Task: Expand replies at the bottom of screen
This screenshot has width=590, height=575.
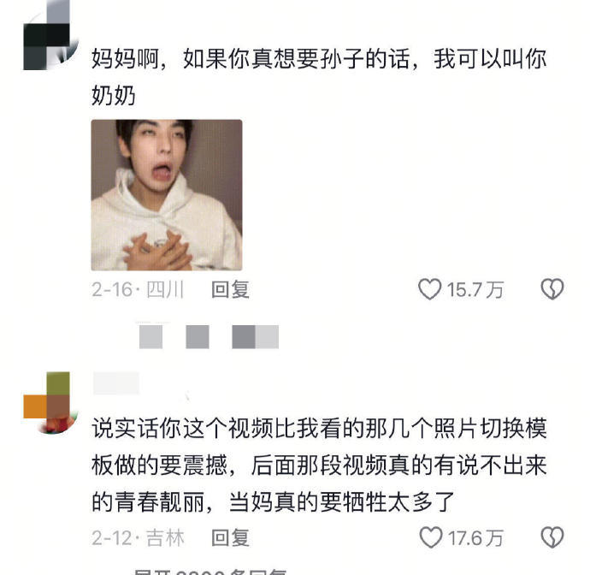Action: pos(210,572)
